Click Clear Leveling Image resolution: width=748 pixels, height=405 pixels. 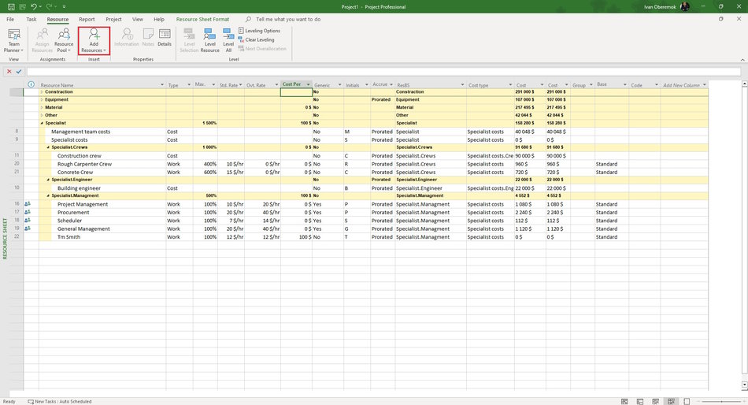[256, 39]
